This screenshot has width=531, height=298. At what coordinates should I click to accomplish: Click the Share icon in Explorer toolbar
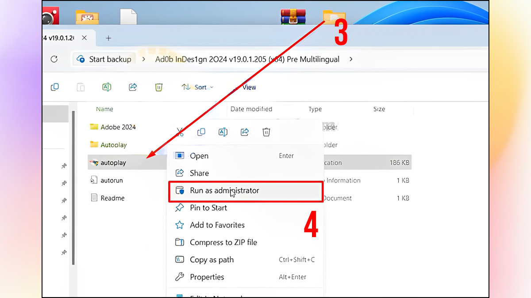[x=133, y=87]
